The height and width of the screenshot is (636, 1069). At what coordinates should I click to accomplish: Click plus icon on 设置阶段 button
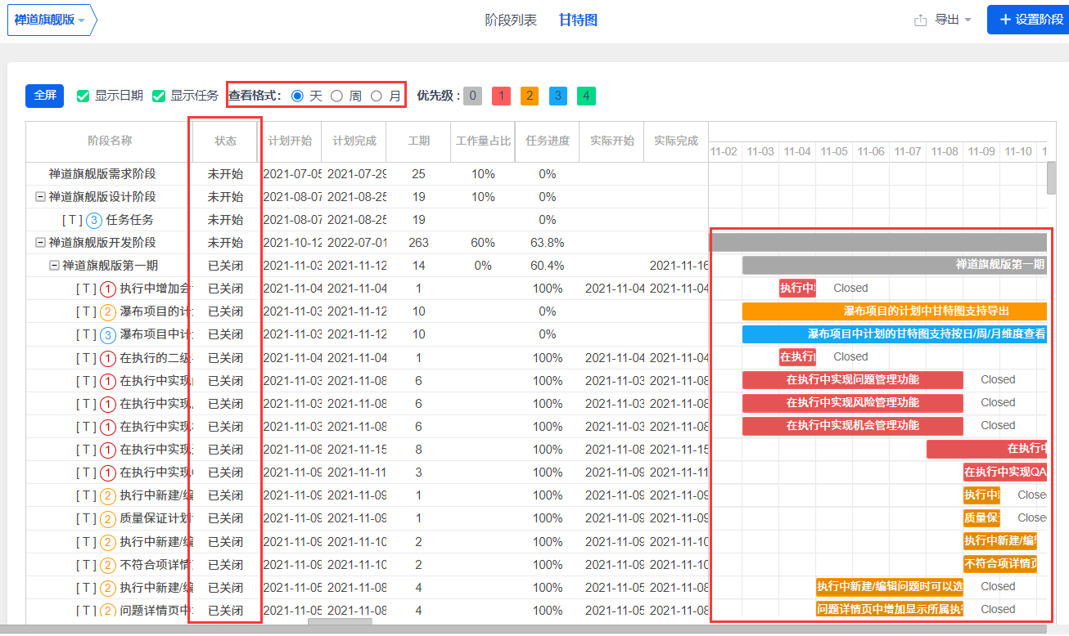(1004, 20)
